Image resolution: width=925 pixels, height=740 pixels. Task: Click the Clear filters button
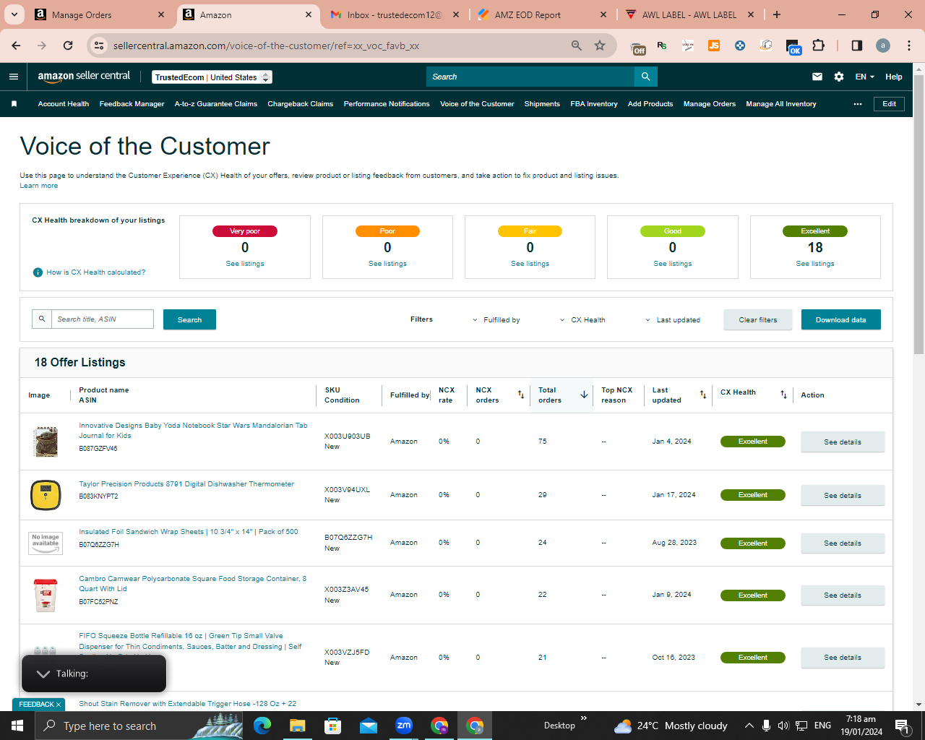[x=758, y=319]
